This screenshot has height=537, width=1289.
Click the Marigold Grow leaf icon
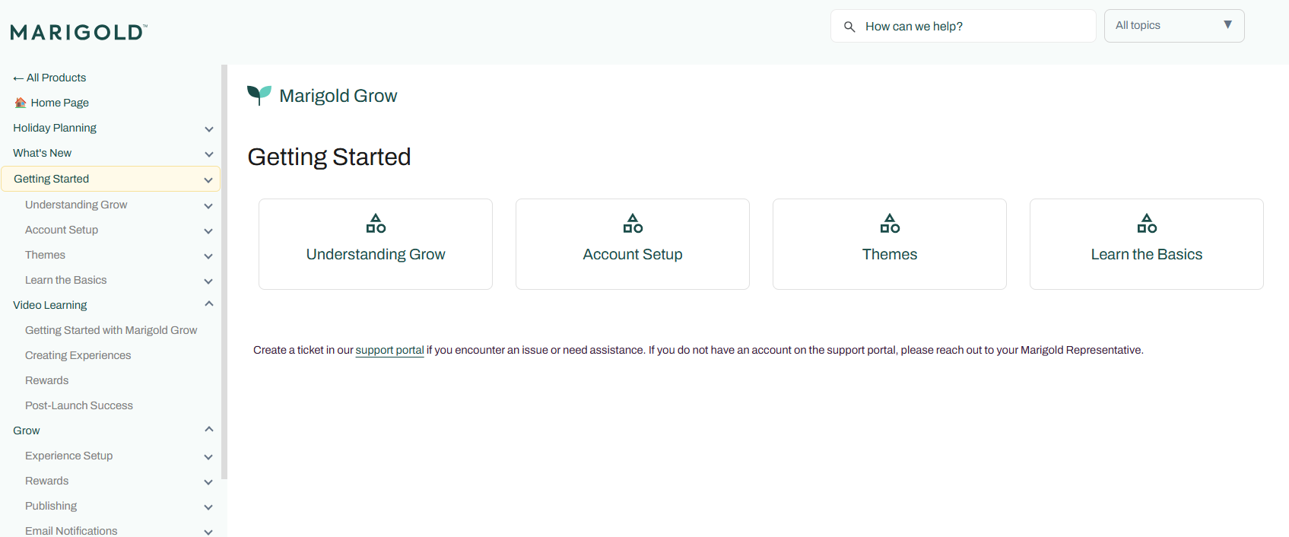(259, 95)
